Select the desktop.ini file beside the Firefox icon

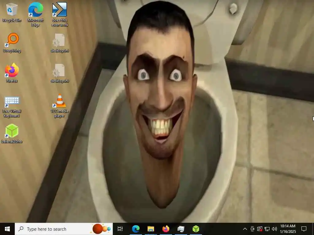pyautogui.click(x=60, y=73)
